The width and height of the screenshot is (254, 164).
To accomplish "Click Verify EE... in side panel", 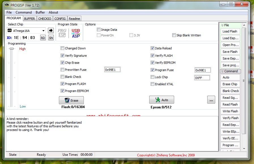I will click(230, 138).
